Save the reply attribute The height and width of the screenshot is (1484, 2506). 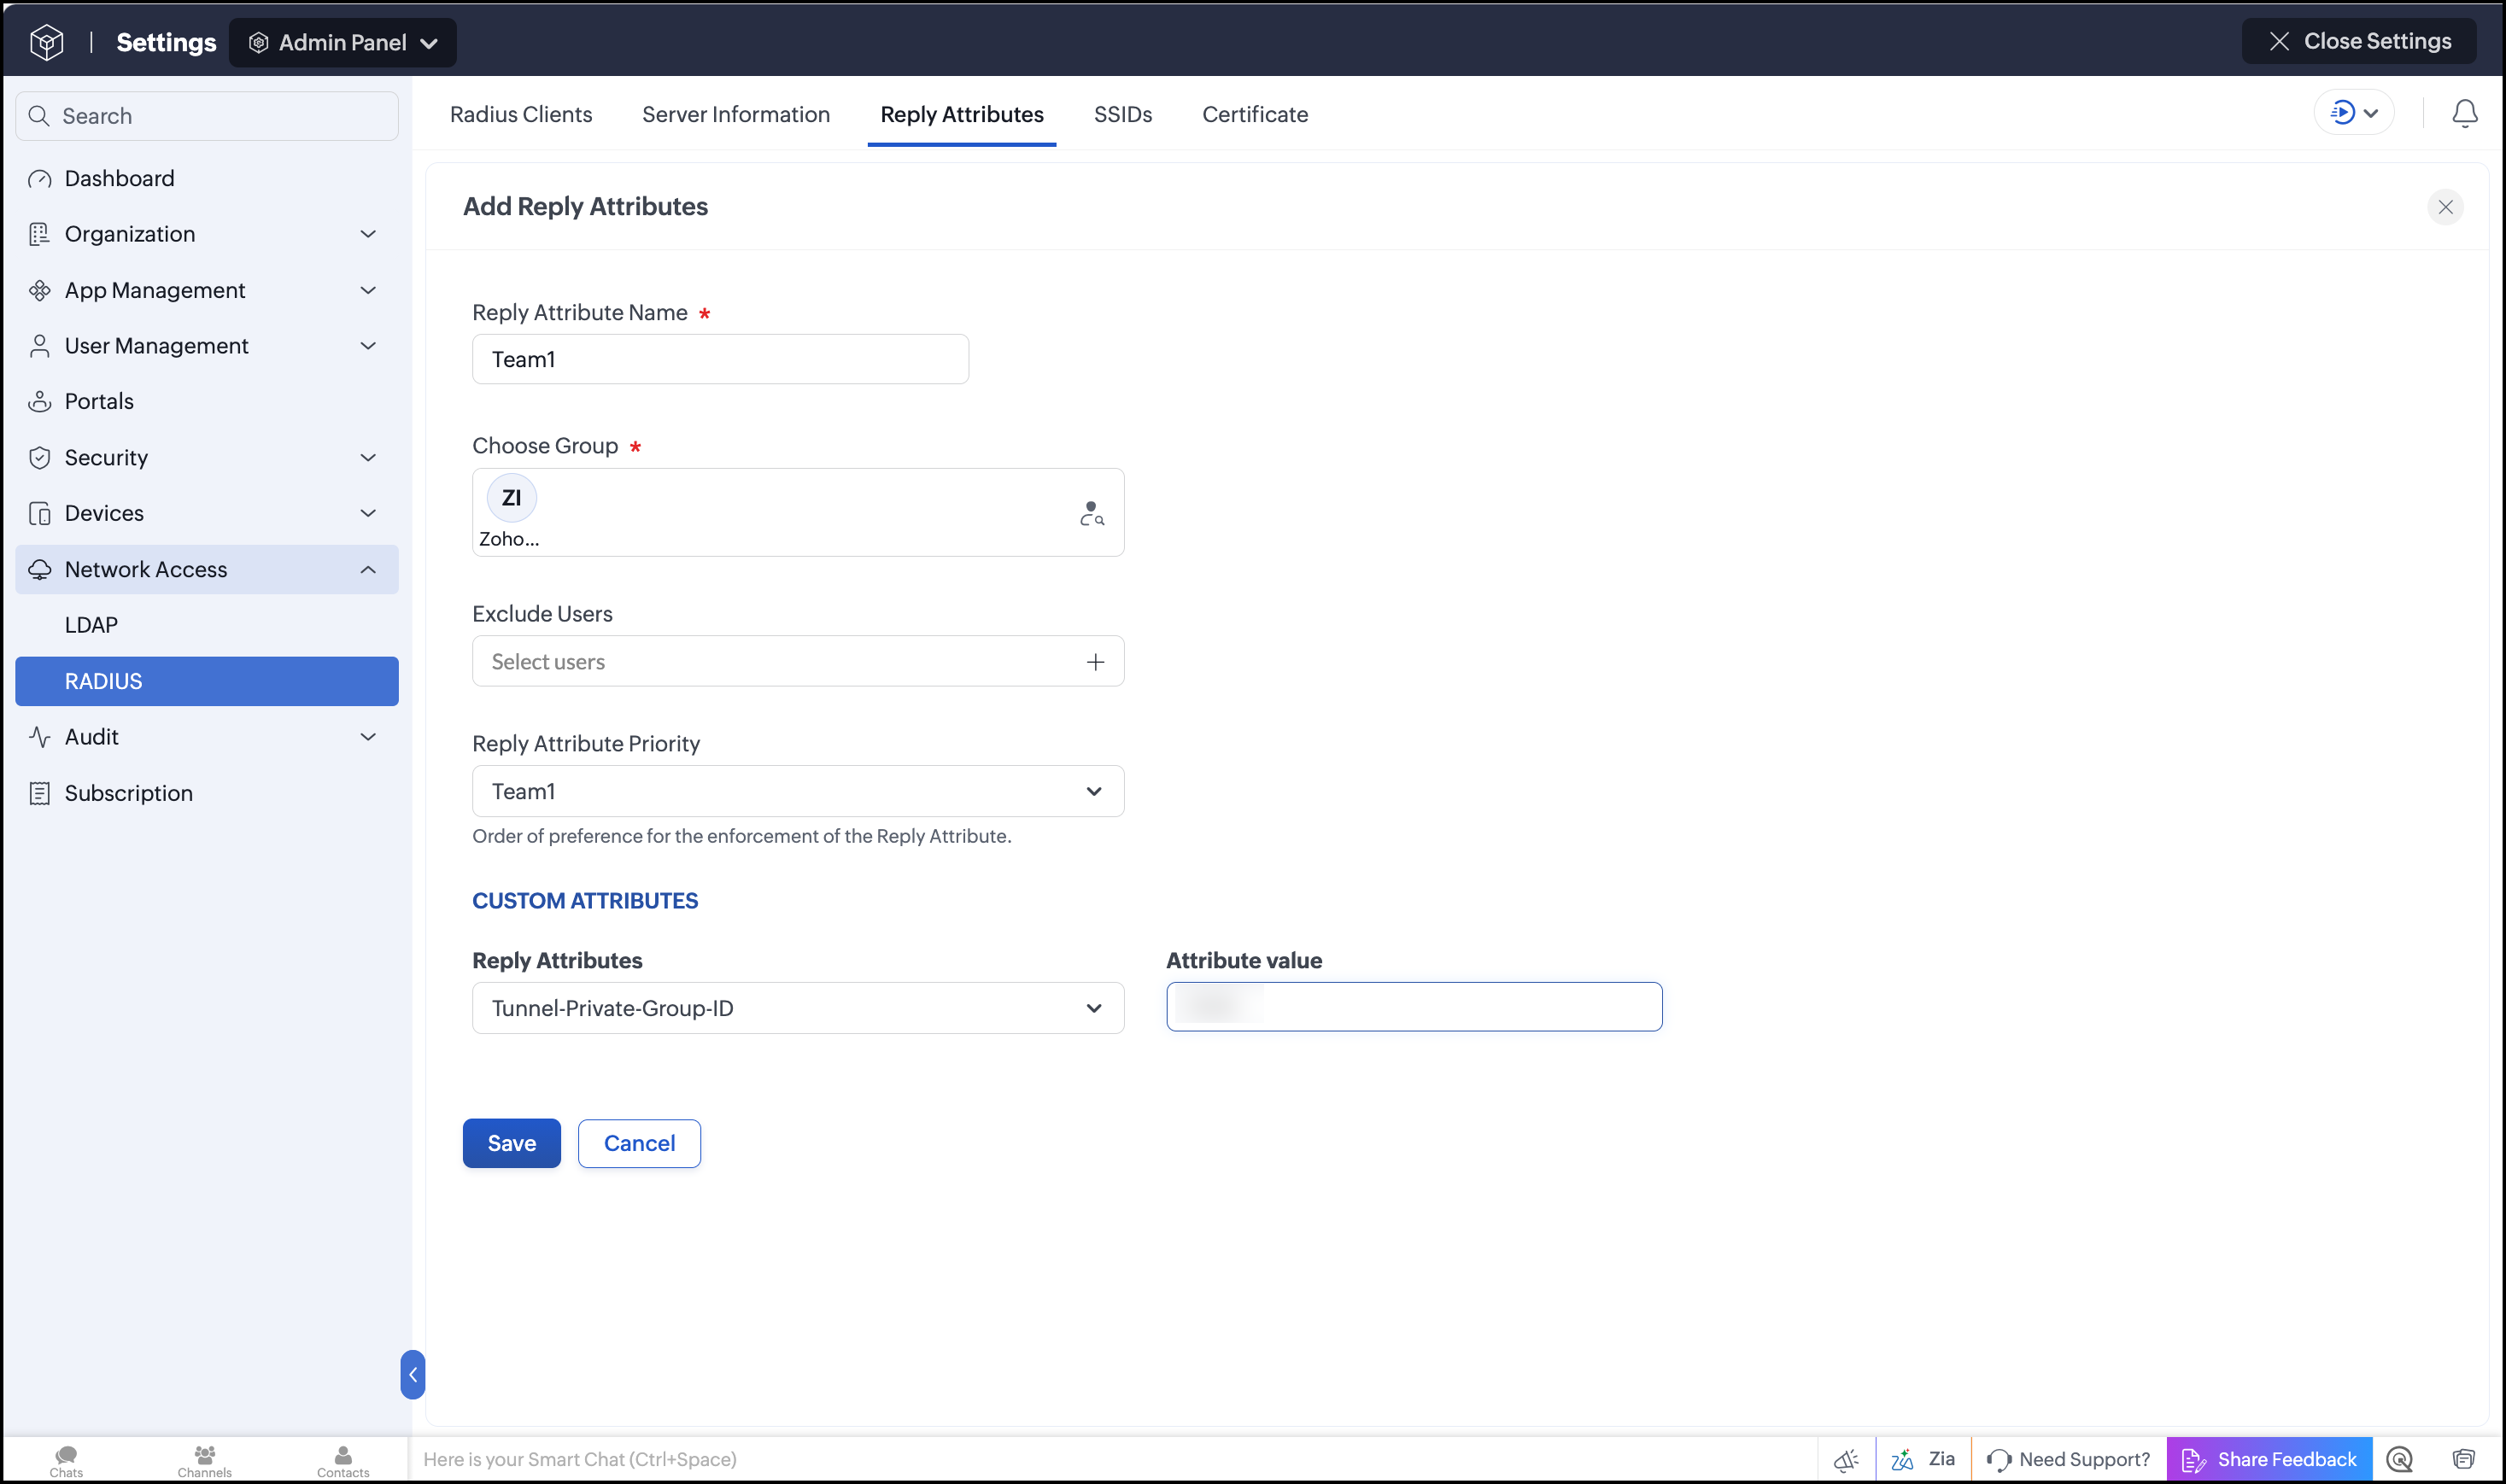[x=512, y=1143]
